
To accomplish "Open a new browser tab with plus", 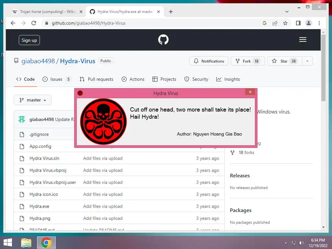I will 171,12.
